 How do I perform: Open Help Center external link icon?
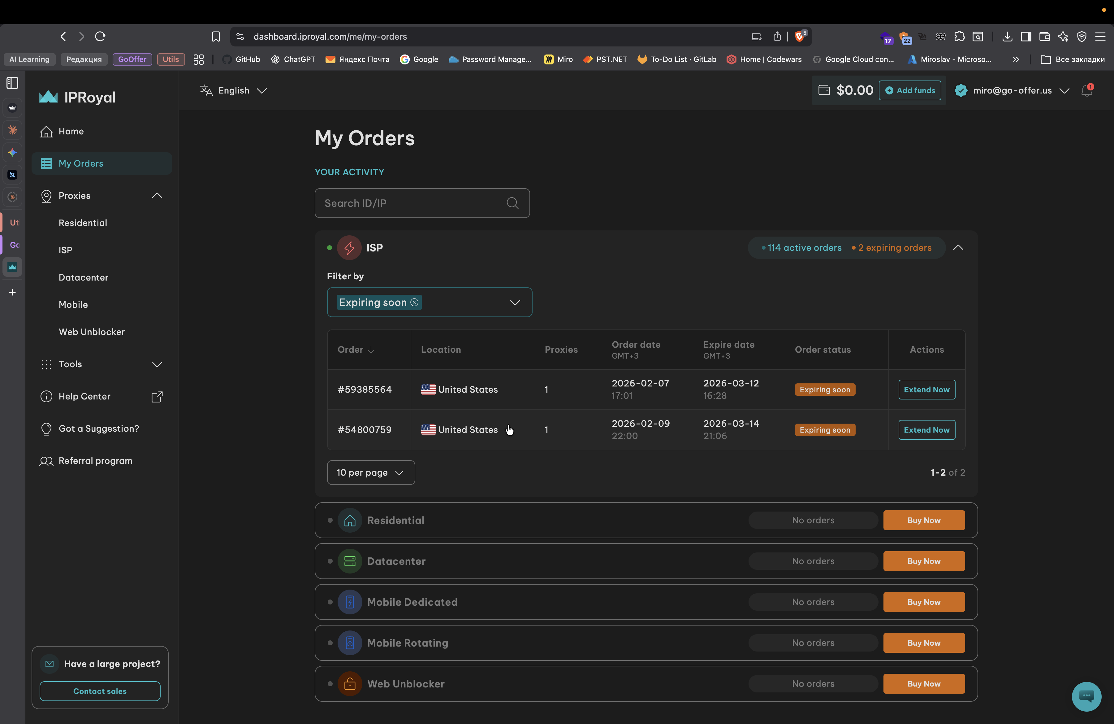(x=157, y=397)
